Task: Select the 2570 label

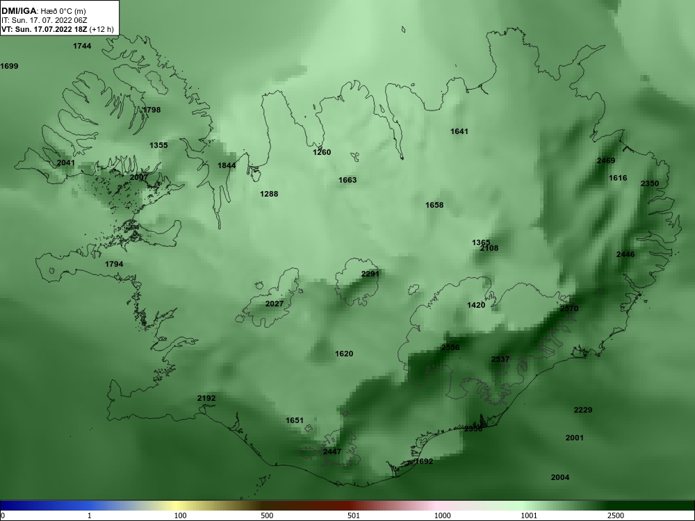Action: (x=569, y=309)
